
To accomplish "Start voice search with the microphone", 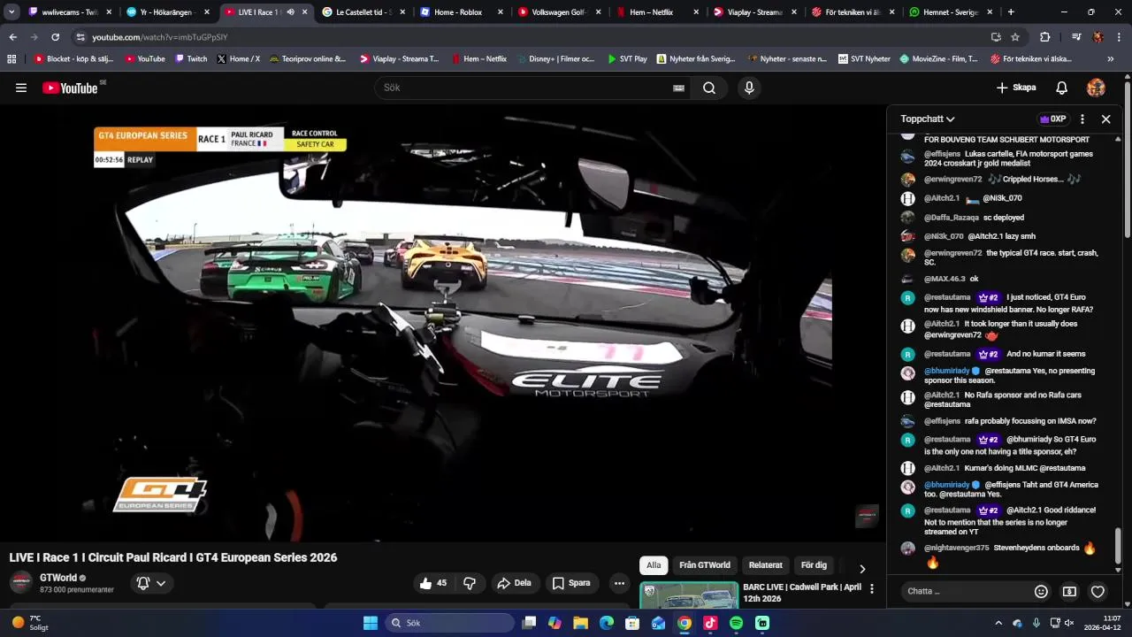I will click(x=749, y=88).
